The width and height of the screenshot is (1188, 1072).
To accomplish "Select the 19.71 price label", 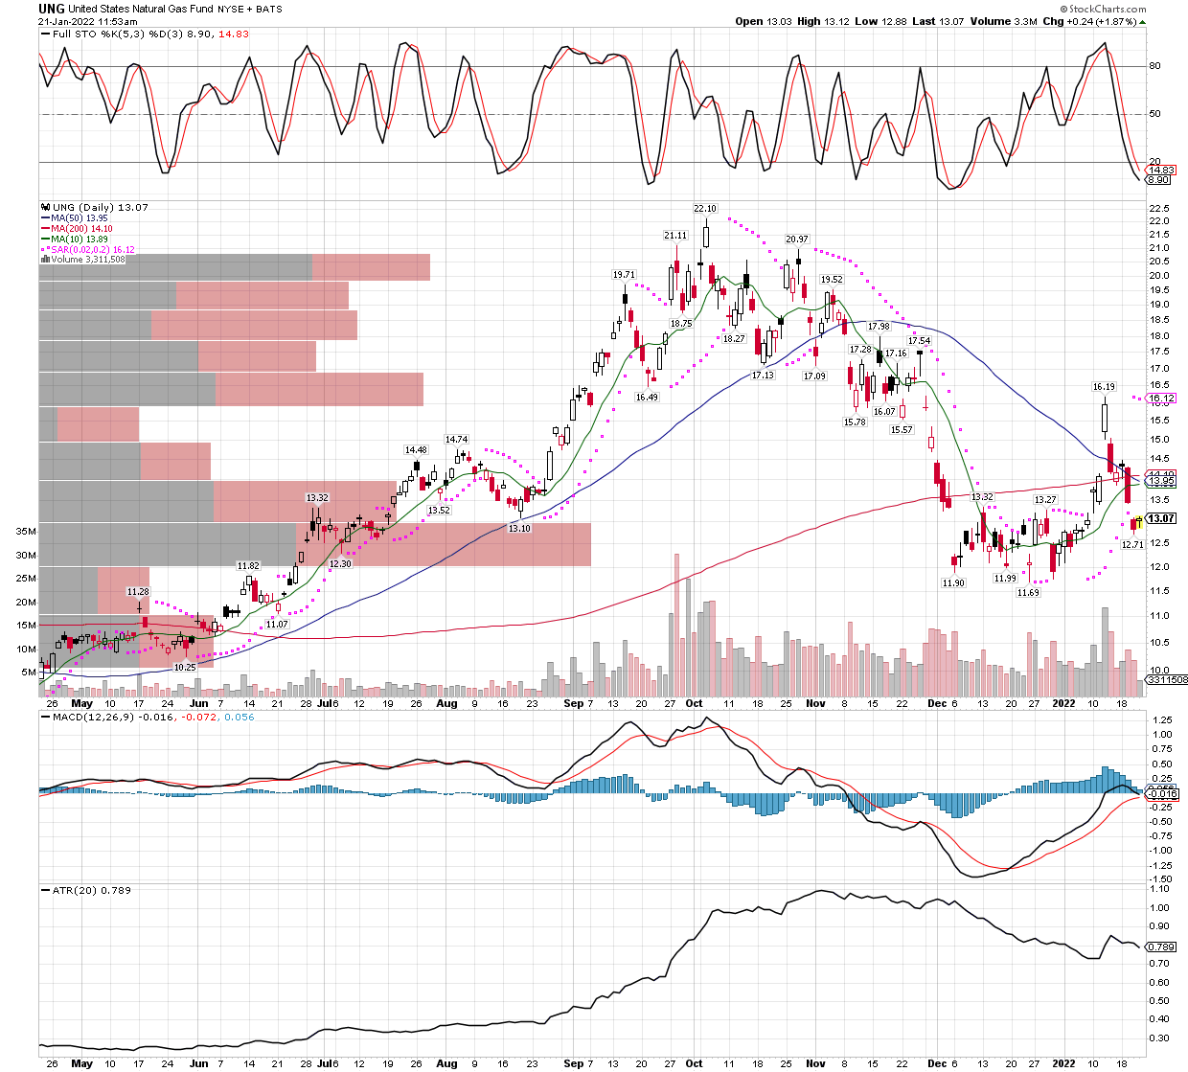I will point(625,275).
